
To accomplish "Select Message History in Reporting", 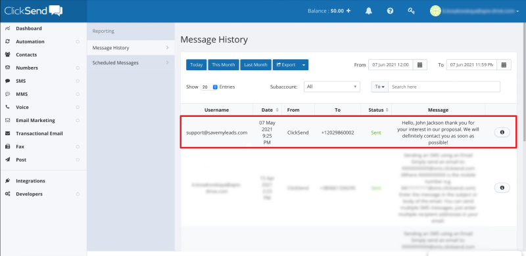I will click(130, 48).
